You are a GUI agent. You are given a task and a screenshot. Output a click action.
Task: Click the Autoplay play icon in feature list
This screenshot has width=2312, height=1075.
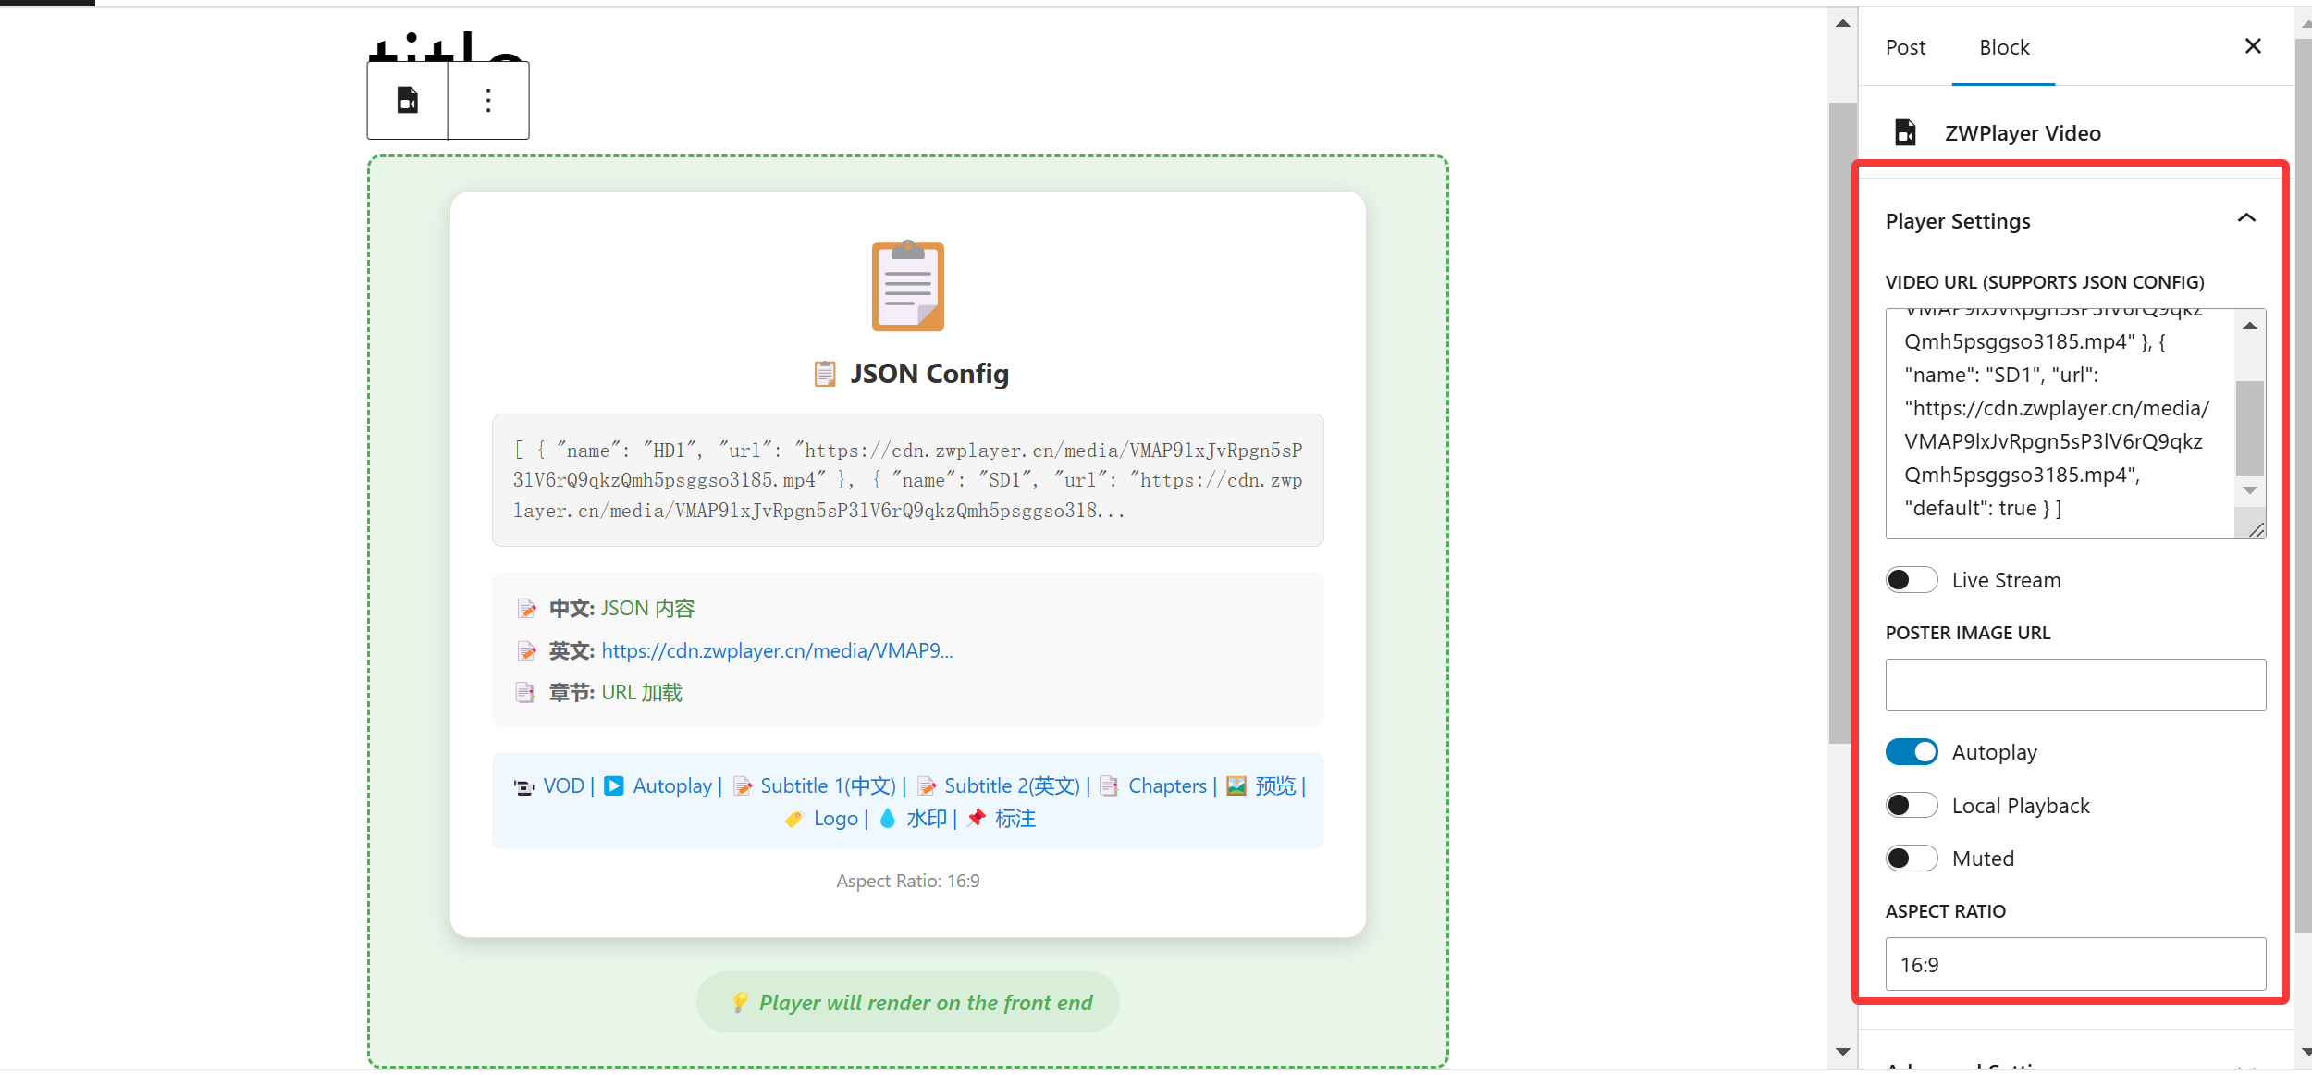[614, 785]
